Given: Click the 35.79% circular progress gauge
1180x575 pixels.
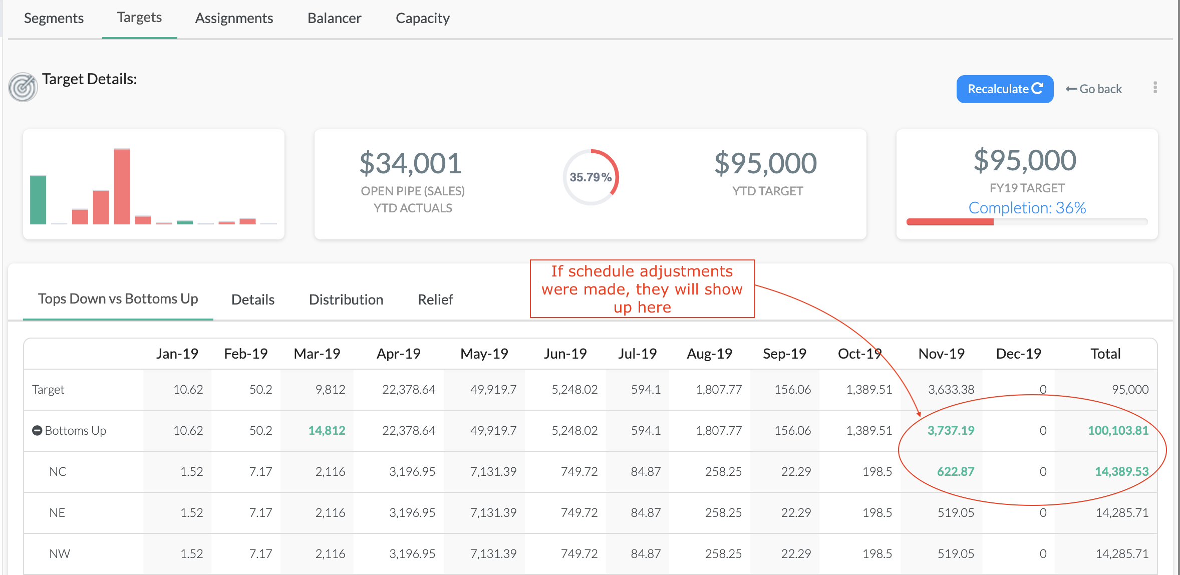Looking at the screenshot, I should click(591, 177).
